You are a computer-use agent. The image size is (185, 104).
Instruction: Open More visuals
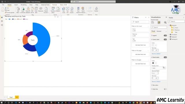coord(72,10)
